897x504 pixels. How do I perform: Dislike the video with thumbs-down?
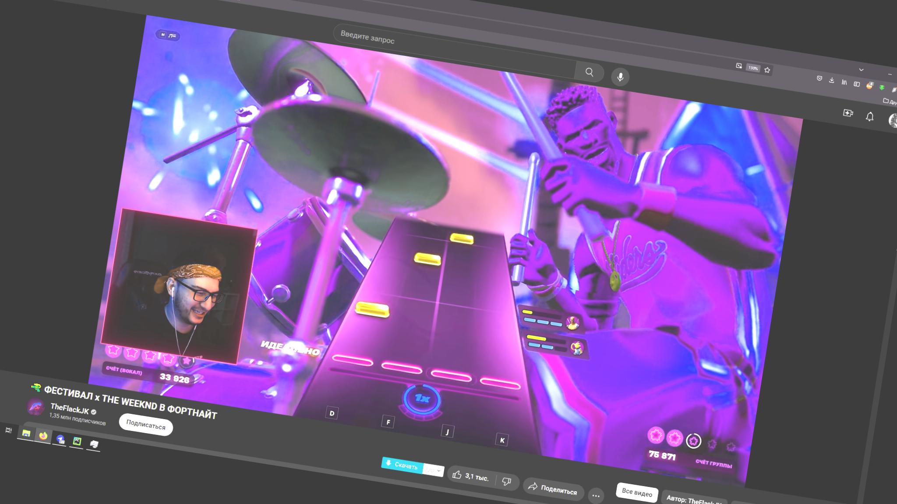(x=507, y=482)
